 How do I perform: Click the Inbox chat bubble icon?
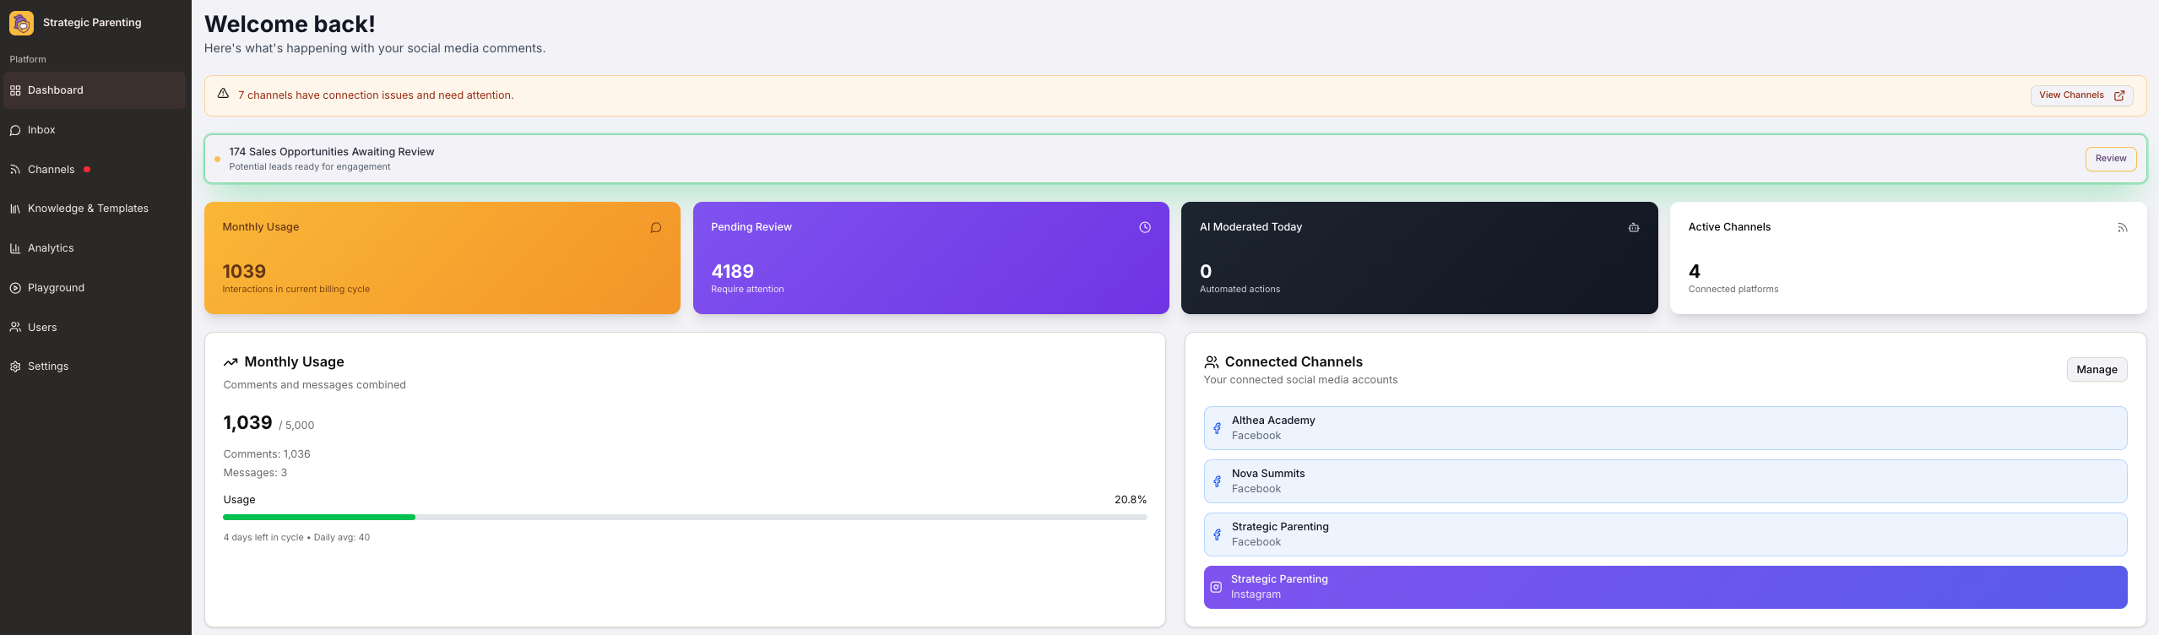point(15,130)
